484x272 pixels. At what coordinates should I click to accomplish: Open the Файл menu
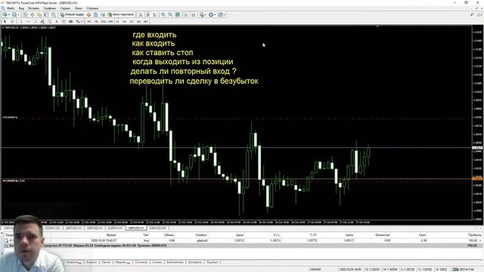click(11, 8)
